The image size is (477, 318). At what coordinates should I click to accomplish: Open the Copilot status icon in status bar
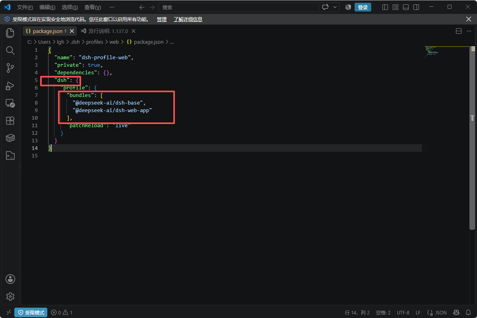click(x=457, y=312)
